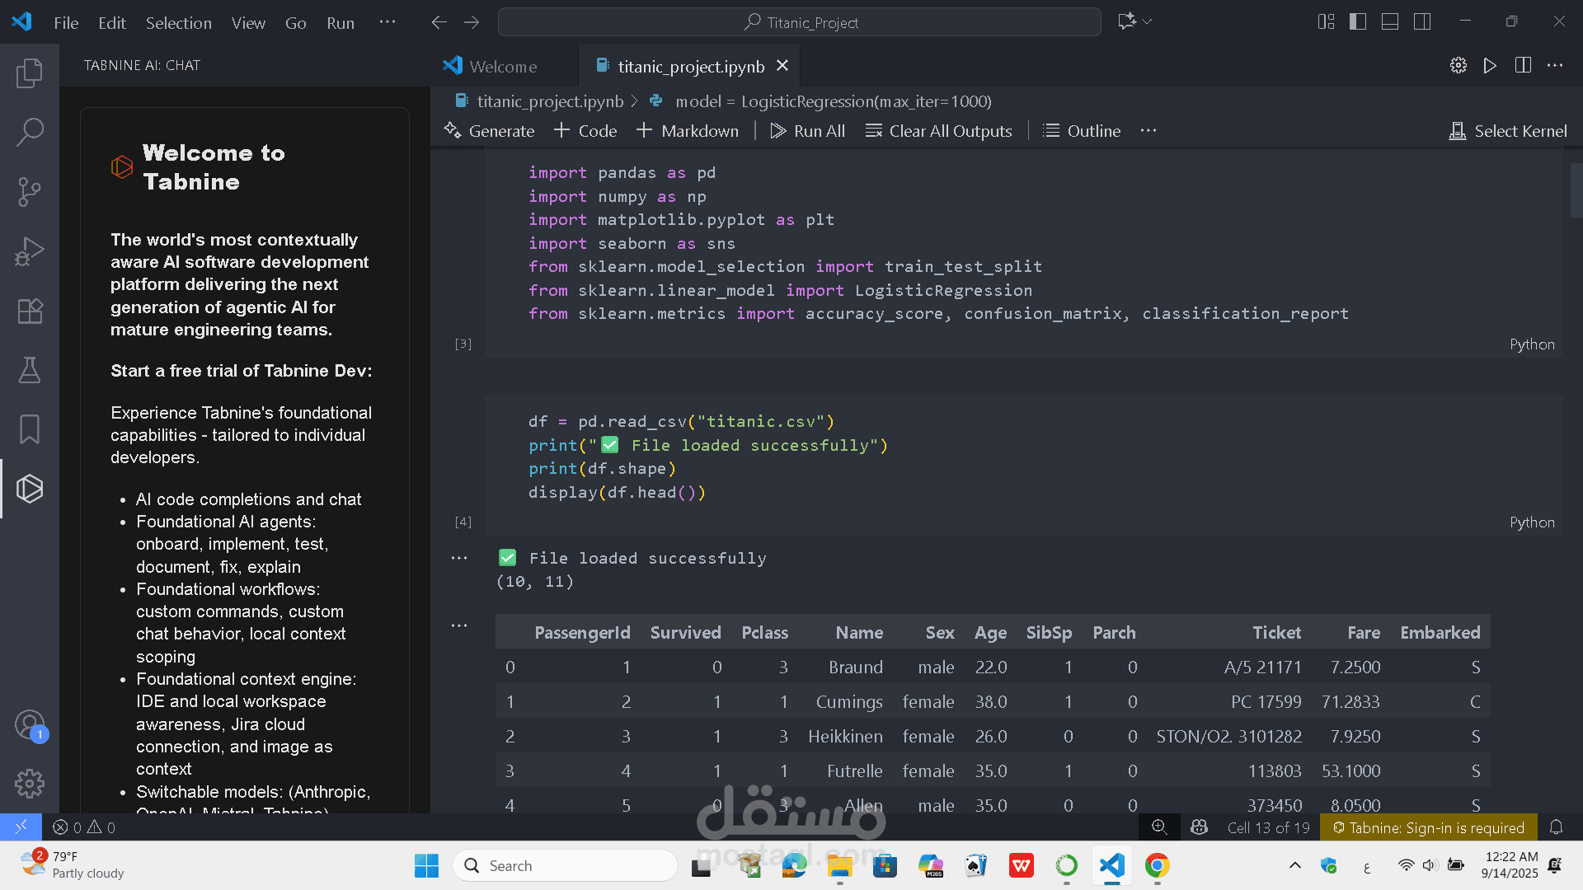Open the notifications bell in the status bar
Viewport: 1583px width, 890px height.
coord(1557,827)
